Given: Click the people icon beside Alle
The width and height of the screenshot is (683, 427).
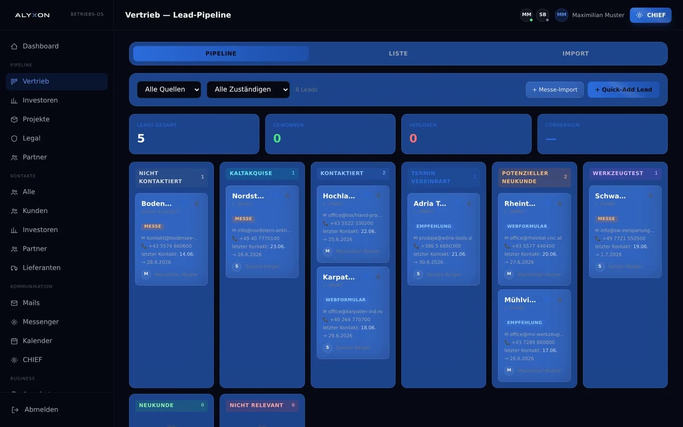Looking at the screenshot, I should 14,192.
